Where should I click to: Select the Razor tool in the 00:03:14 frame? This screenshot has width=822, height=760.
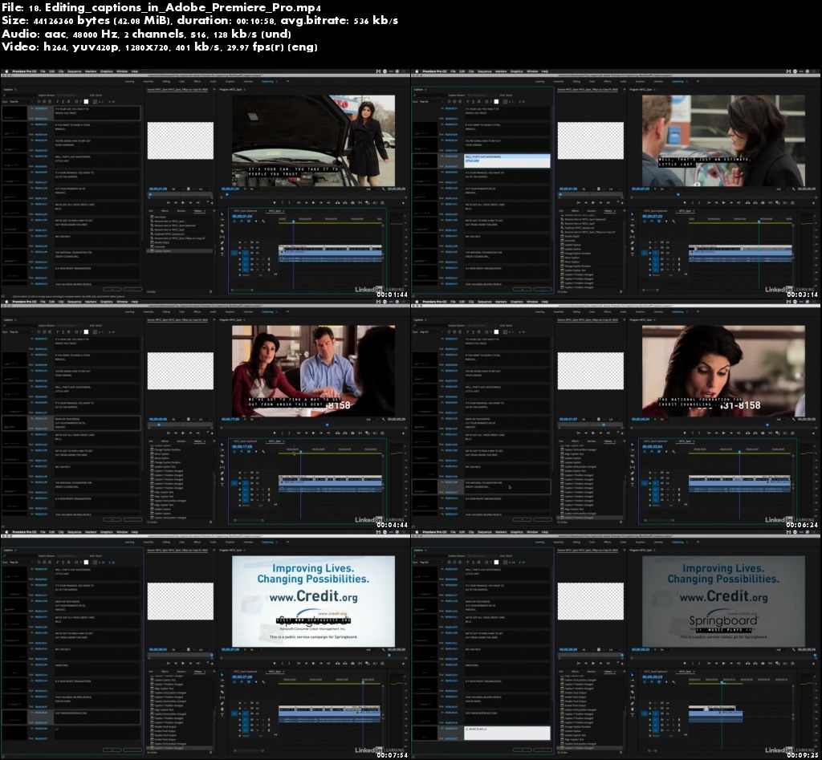[x=633, y=232]
